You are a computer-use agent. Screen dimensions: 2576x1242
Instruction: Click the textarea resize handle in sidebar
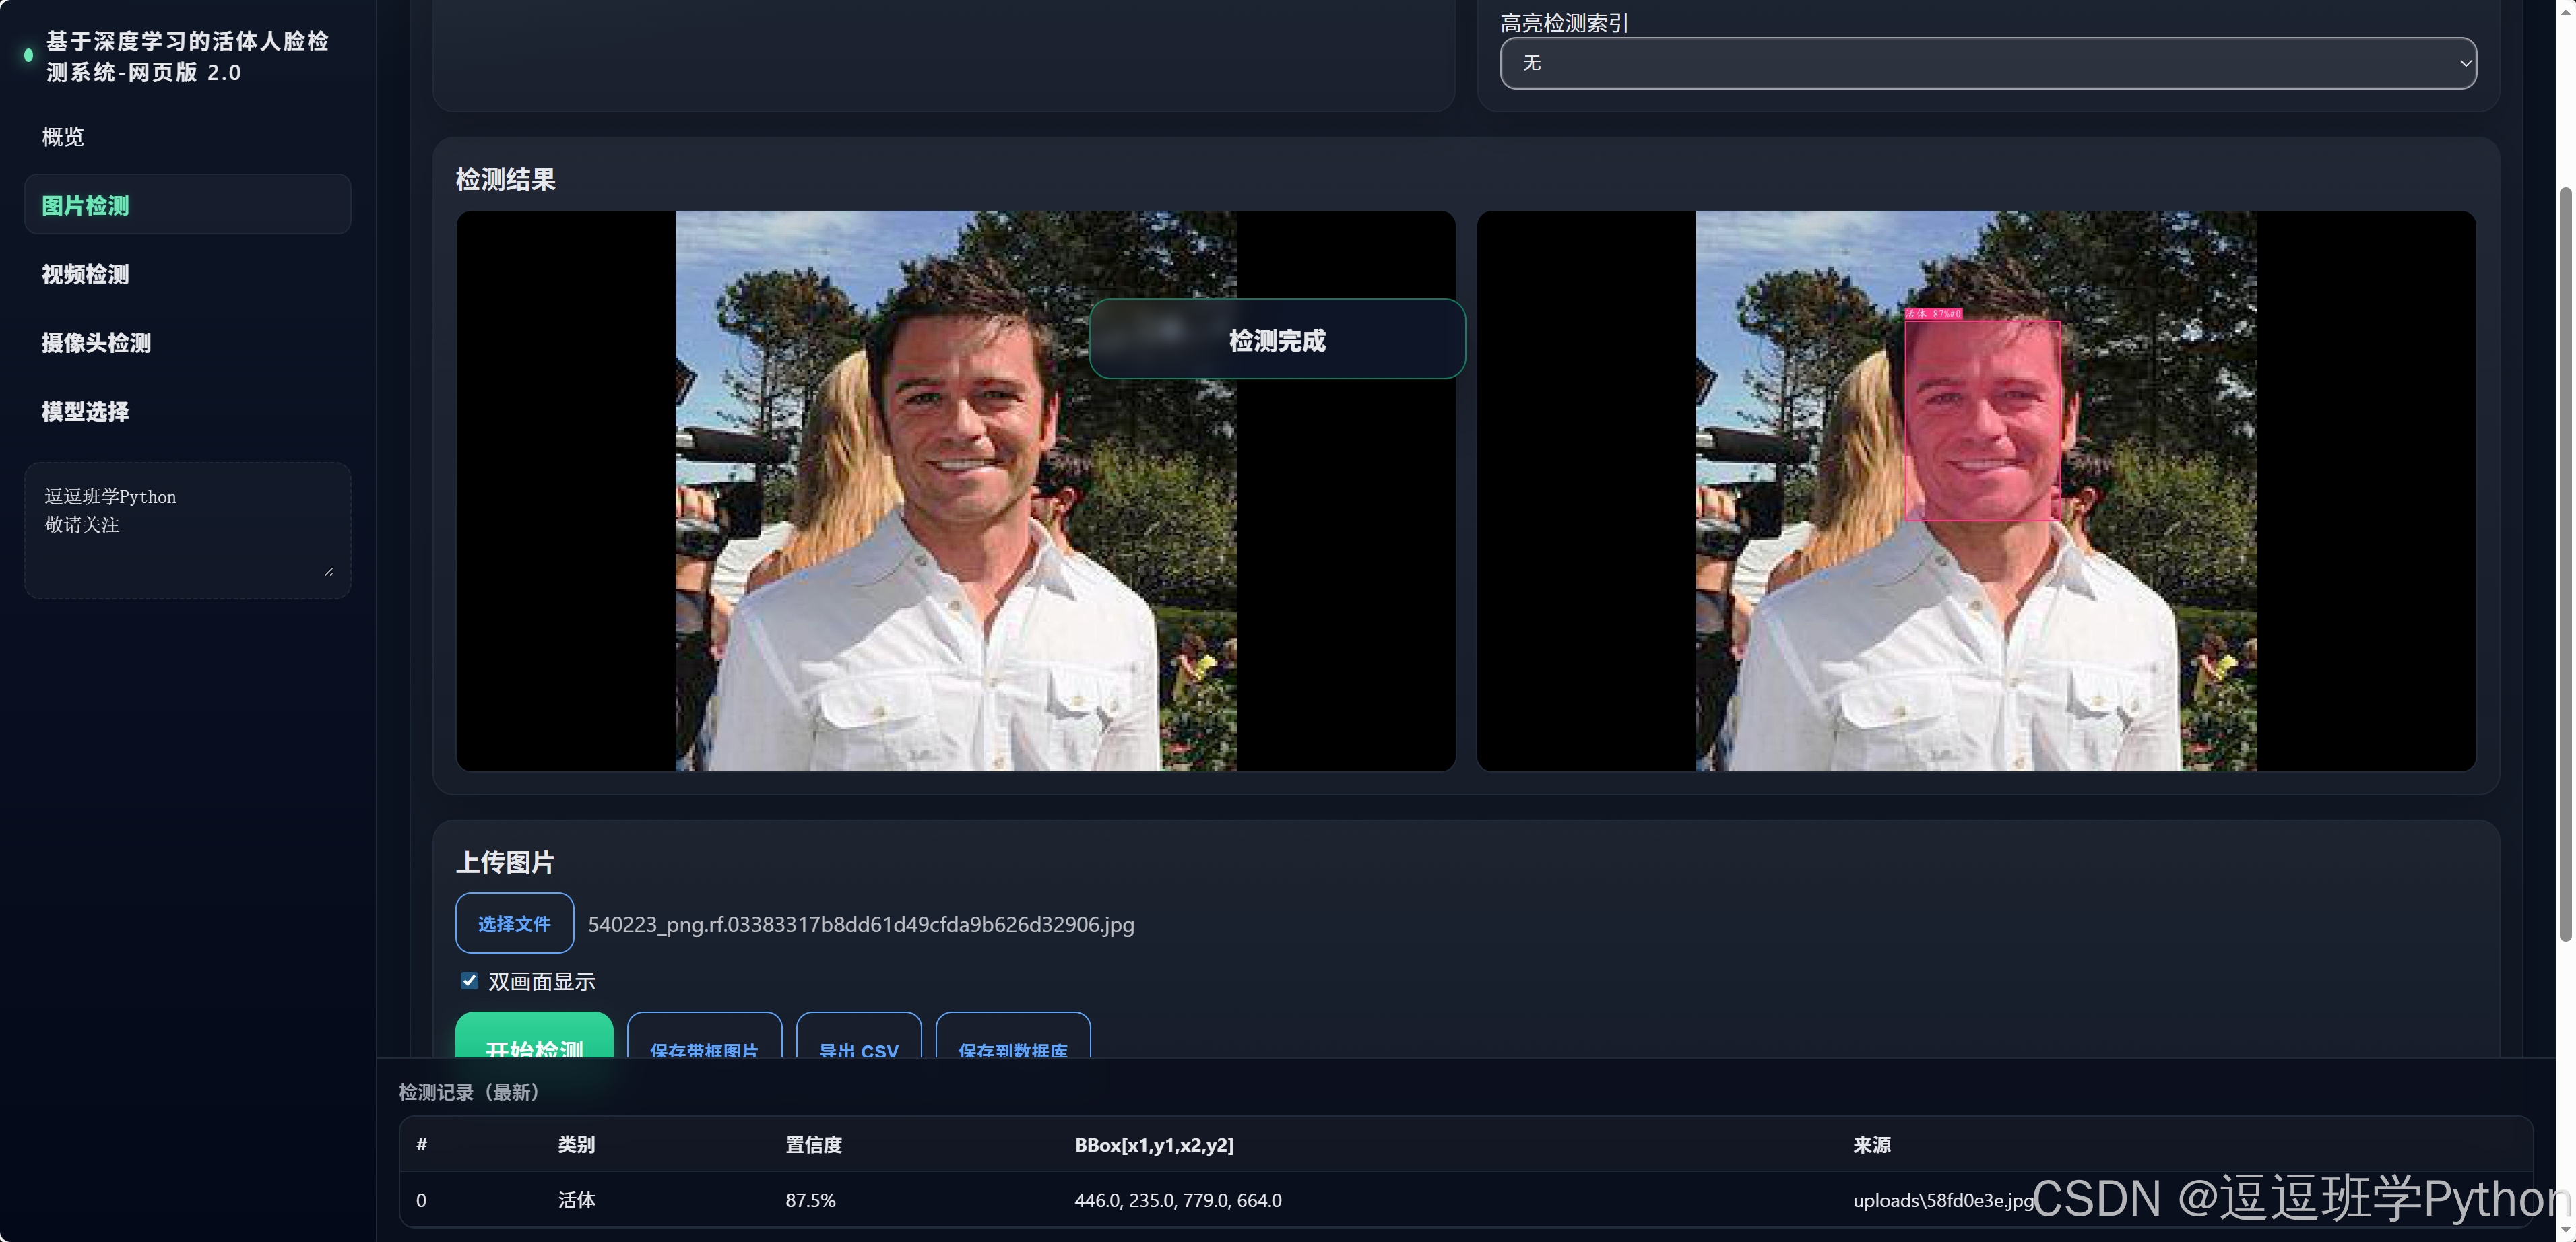tap(328, 571)
